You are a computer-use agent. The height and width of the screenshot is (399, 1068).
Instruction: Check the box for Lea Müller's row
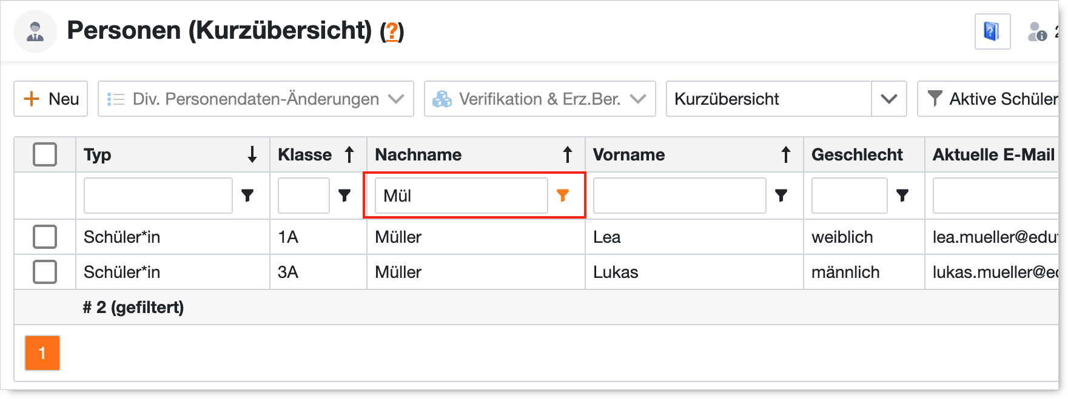click(45, 237)
